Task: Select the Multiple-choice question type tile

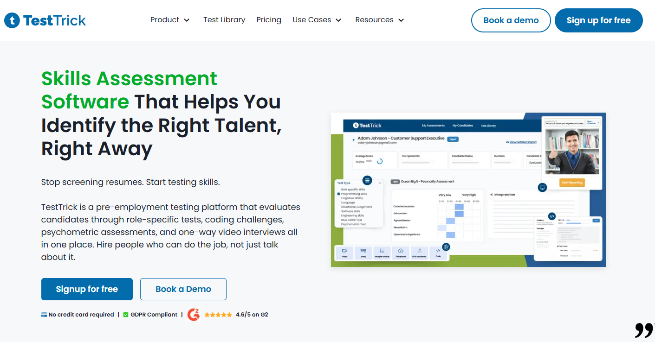Action: [x=382, y=253]
